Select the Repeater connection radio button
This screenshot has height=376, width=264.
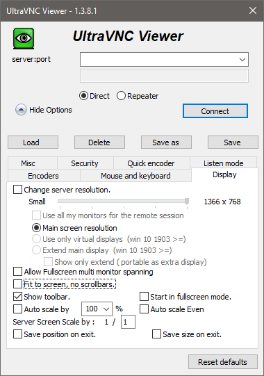click(121, 96)
